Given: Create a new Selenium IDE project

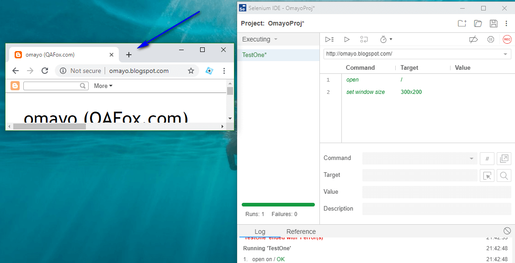Looking at the screenshot, I should tap(462, 23).
